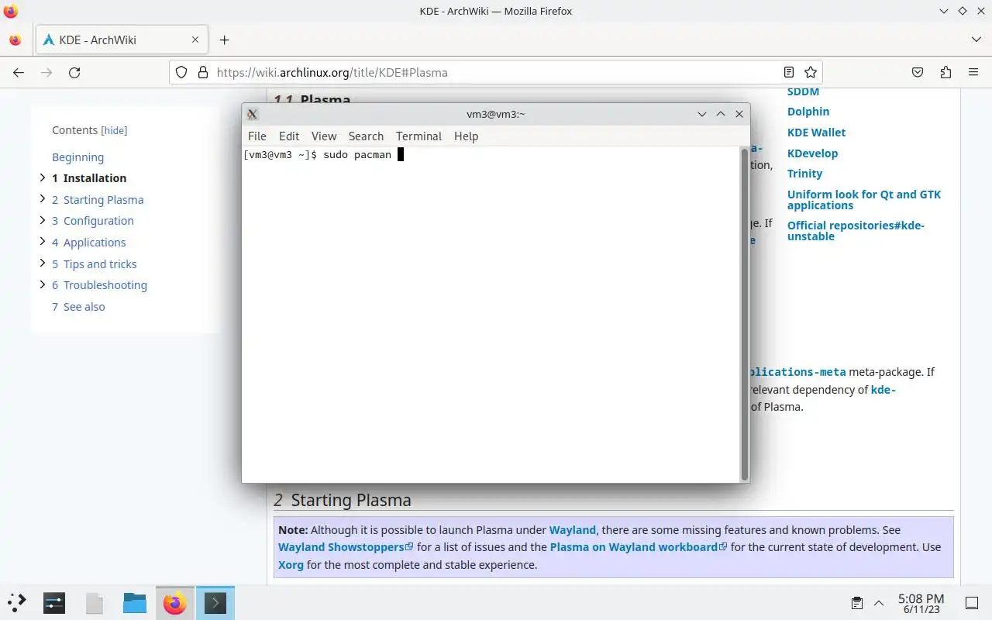Open the Dolphin related article link
Image resolution: width=992 pixels, height=620 pixels.
[808, 112]
